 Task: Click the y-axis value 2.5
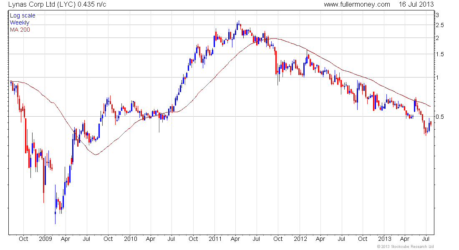coord(440,25)
